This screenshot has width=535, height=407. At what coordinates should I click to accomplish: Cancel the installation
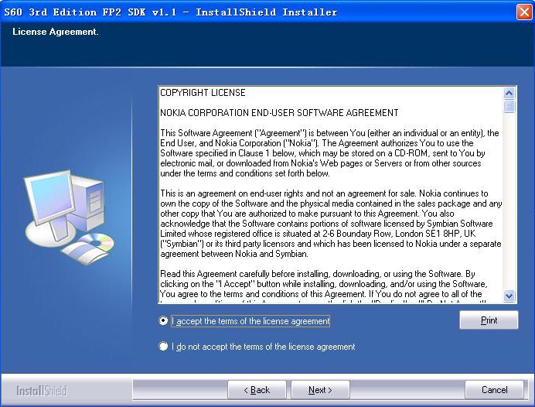click(x=494, y=390)
